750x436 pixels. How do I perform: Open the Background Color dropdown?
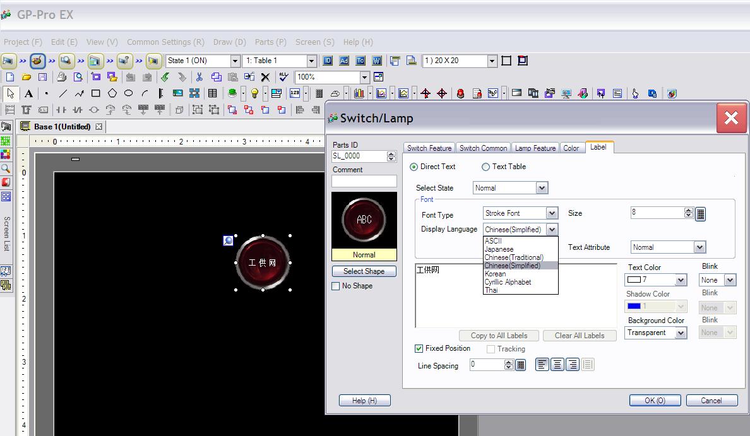point(681,333)
